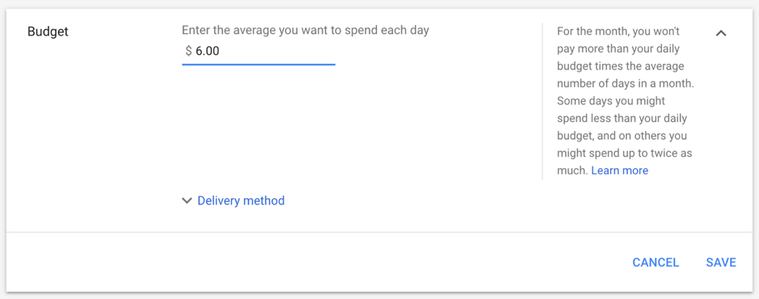Save the budget with SAVE
The width and height of the screenshot is (759, 299).
pyautogui.click(x=721, y=262)
